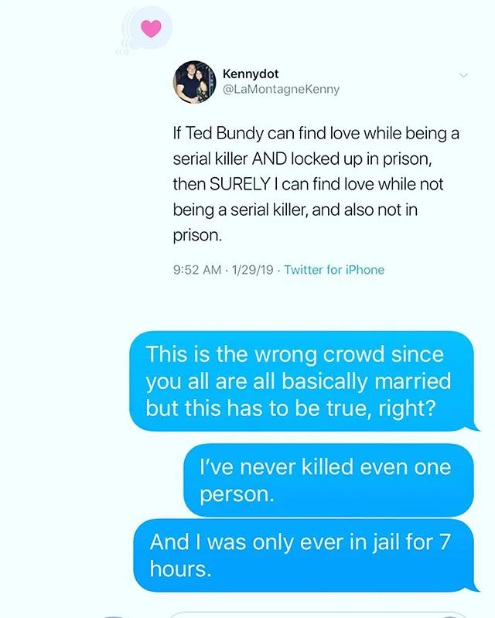This screenshot has height=618, width=495.
Task: Expand the tweet options chevron
Action: tap(463, 75)
